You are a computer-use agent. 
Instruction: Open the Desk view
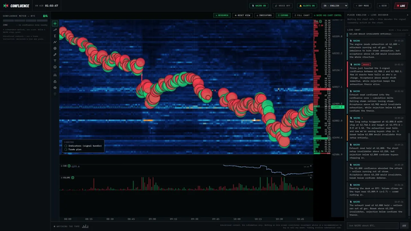pos(383,6)
